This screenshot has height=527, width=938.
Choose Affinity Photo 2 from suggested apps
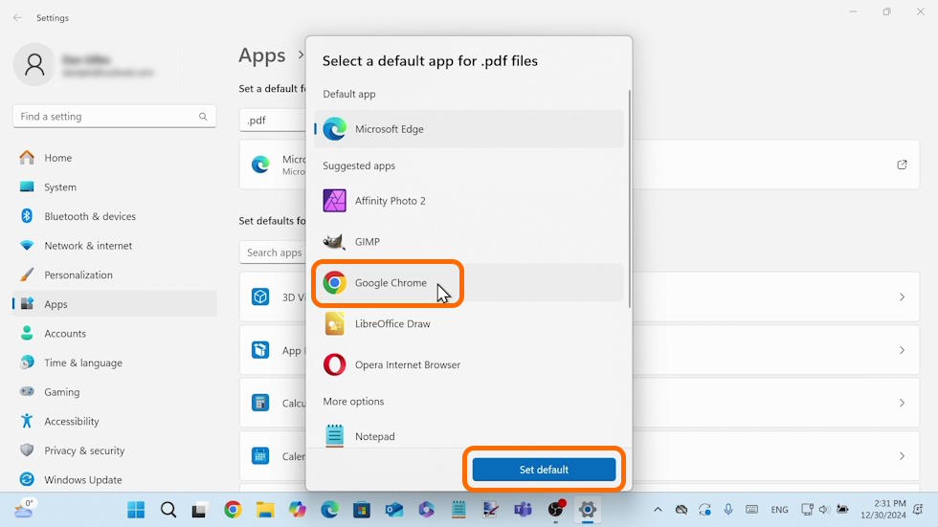(x=469, y=201)
